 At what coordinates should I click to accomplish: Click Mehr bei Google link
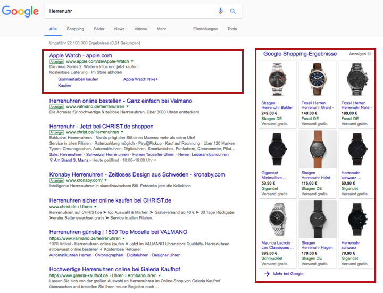tap(288, 274)
